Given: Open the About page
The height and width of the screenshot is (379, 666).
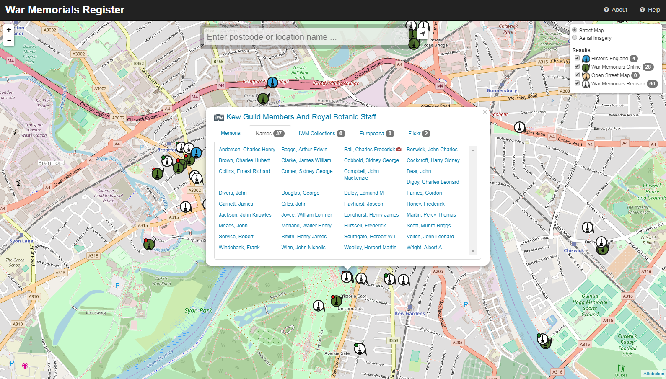Looking at the screenshot, I should pos(615,10).
